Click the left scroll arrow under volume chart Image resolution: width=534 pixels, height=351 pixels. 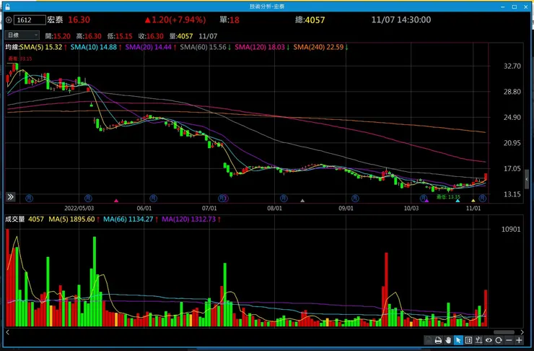point(7,332)
